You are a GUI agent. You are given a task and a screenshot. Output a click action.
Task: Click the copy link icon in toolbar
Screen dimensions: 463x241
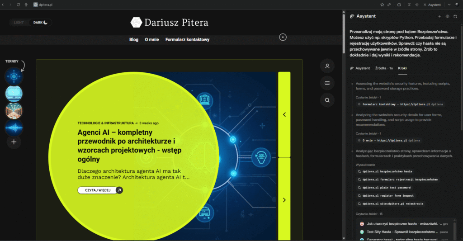point(390,5)
